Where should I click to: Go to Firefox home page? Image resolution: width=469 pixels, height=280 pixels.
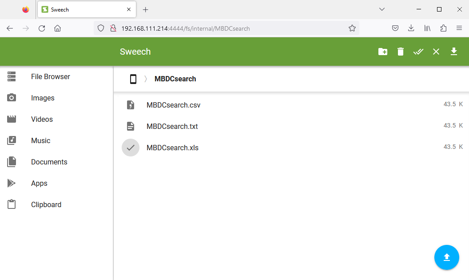[x=57, y=28]
